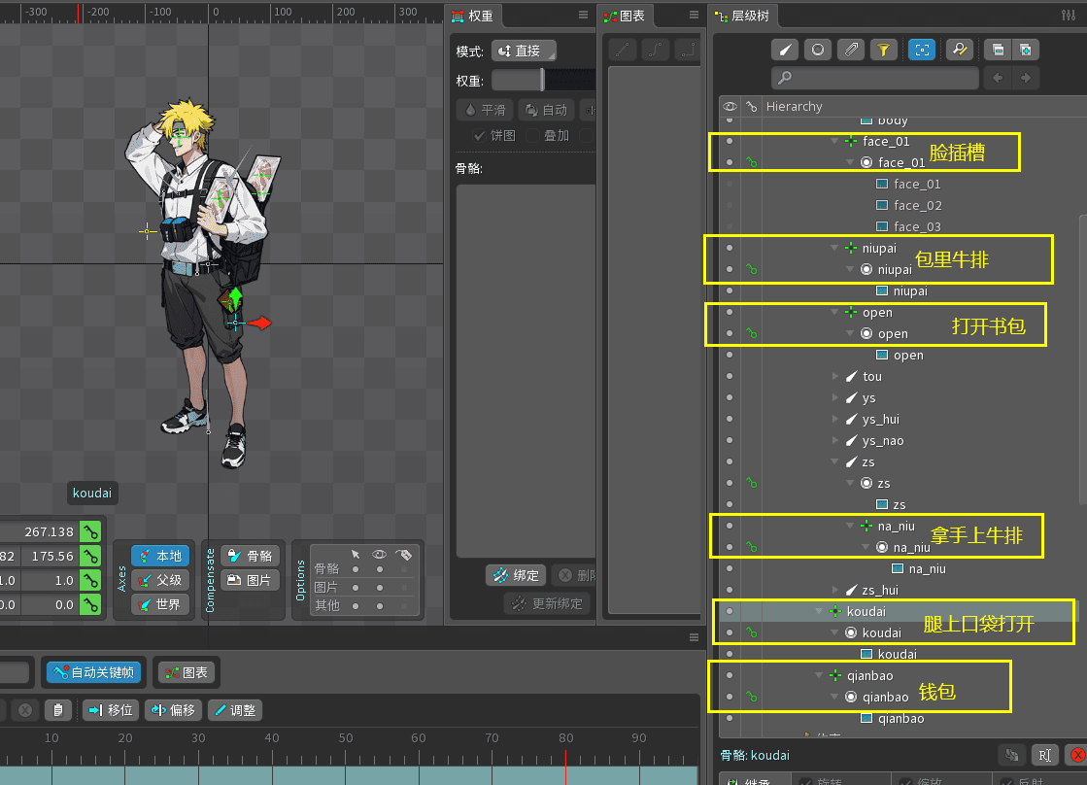Click the find and replace magnifier icon

(959, 50)
